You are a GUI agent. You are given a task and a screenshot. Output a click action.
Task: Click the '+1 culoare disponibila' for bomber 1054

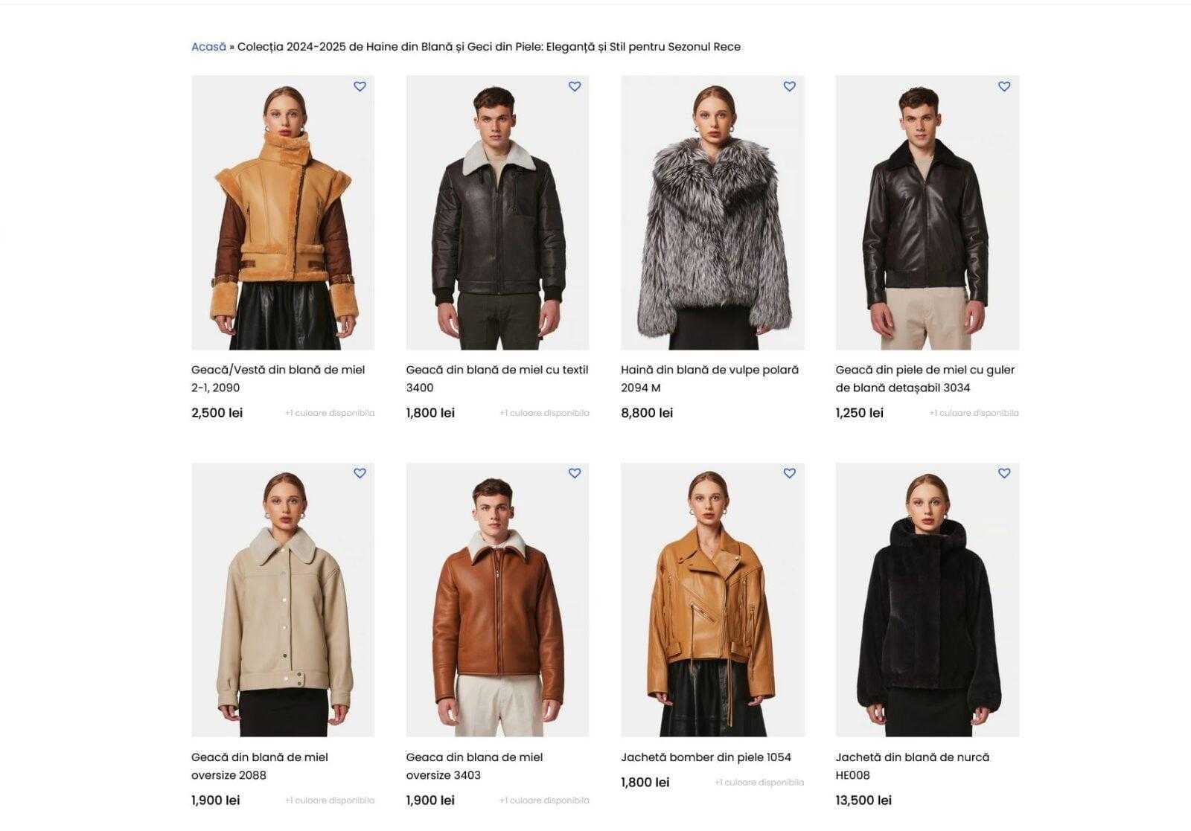tap(759, 783)
